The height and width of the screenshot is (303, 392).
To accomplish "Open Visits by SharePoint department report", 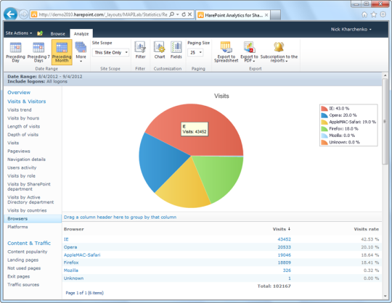I will (29, 186).
